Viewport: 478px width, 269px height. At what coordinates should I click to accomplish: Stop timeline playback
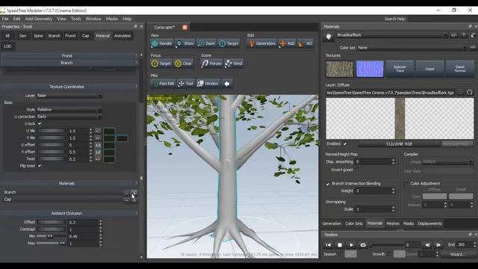tap(340, 245)
